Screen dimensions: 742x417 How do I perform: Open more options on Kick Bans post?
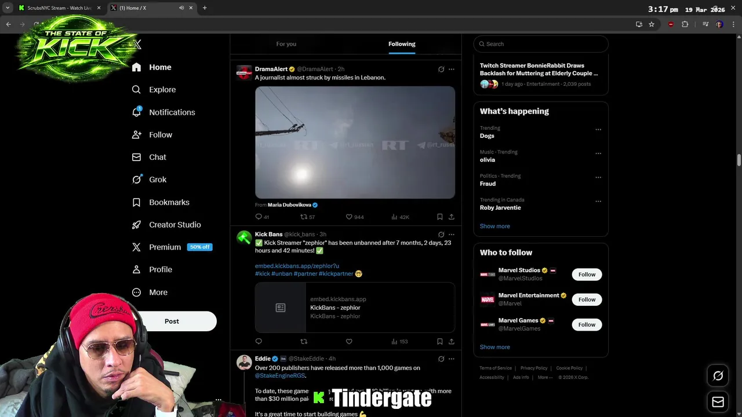tap(452, 235)
